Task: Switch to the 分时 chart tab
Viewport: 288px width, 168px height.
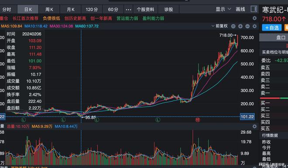Action: [x=7, y=9]
